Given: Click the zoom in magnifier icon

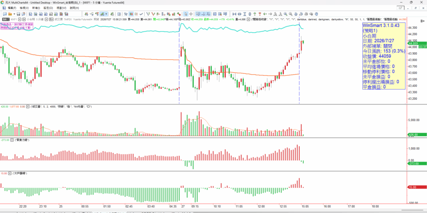Looking at the screenshot, I should [x=285, y=14].
